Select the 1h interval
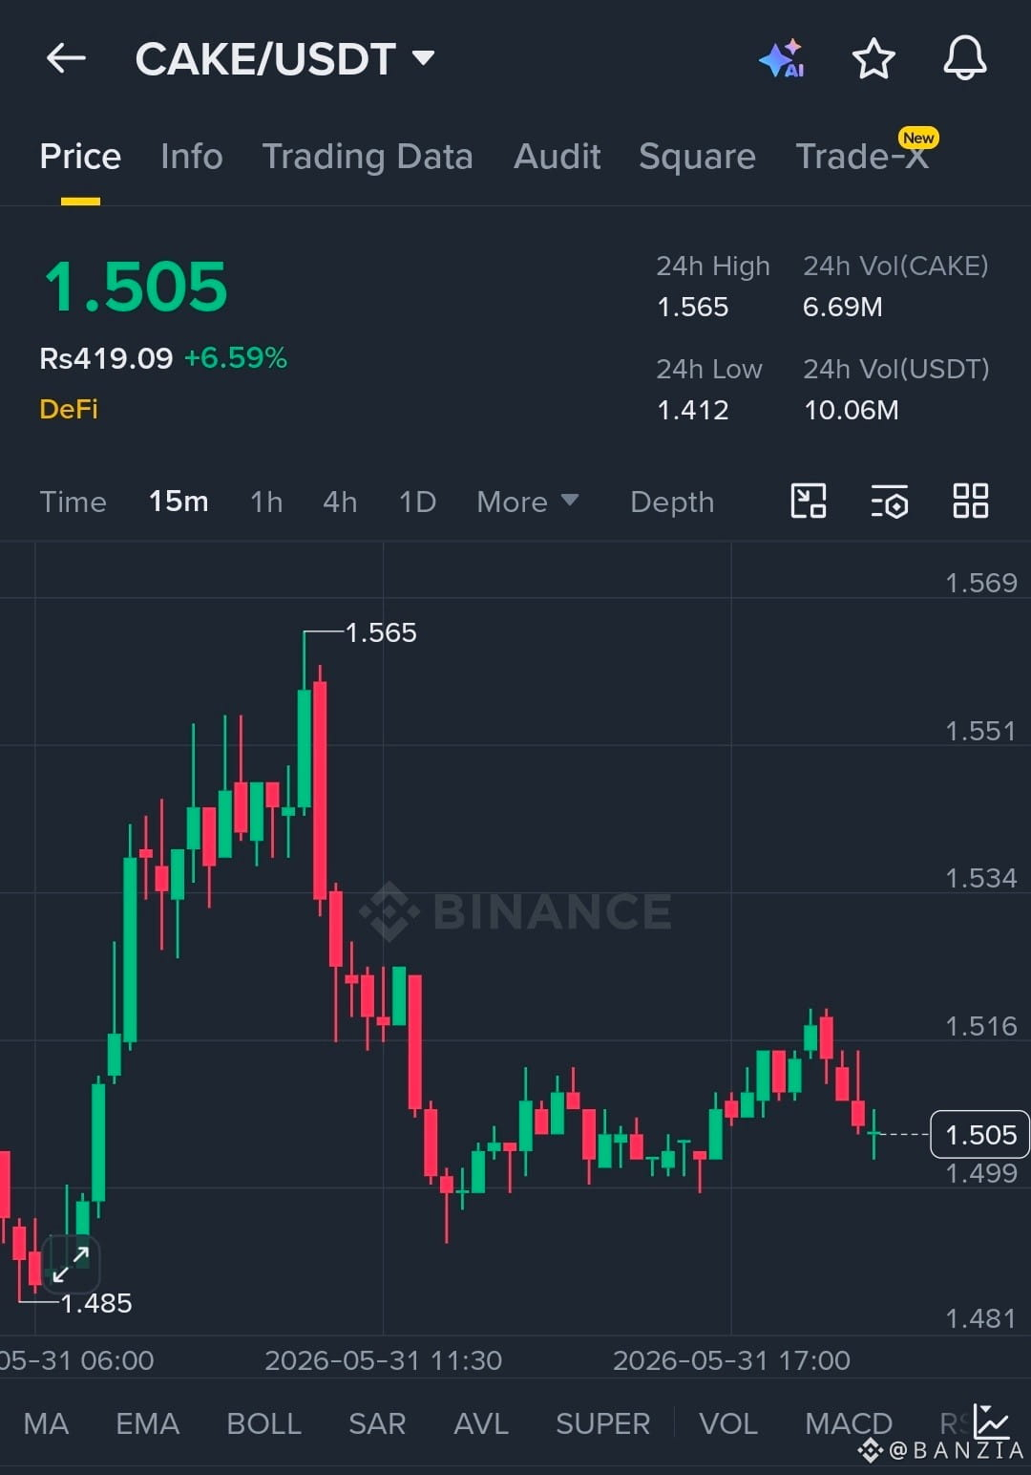 (x=266, y=502)
